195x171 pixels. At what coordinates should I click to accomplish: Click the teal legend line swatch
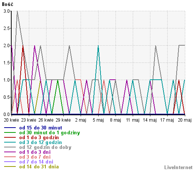click(x=10, y=142)
